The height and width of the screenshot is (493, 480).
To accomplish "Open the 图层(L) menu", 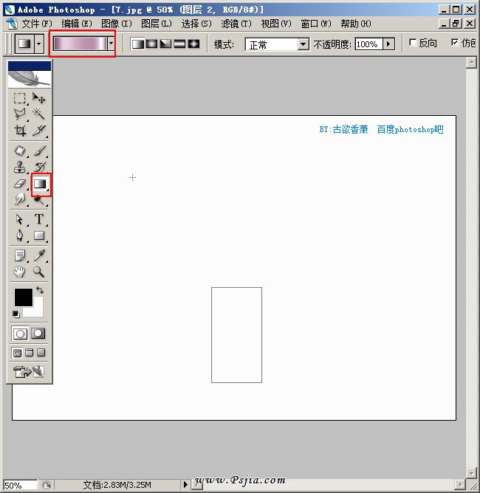I will [157, 24].
